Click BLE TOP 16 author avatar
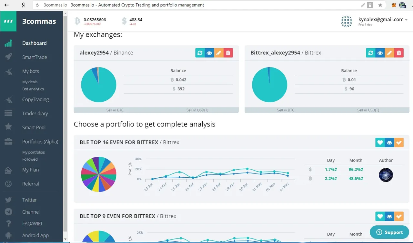The image size is (413, 243). click(x=386, y=175)
